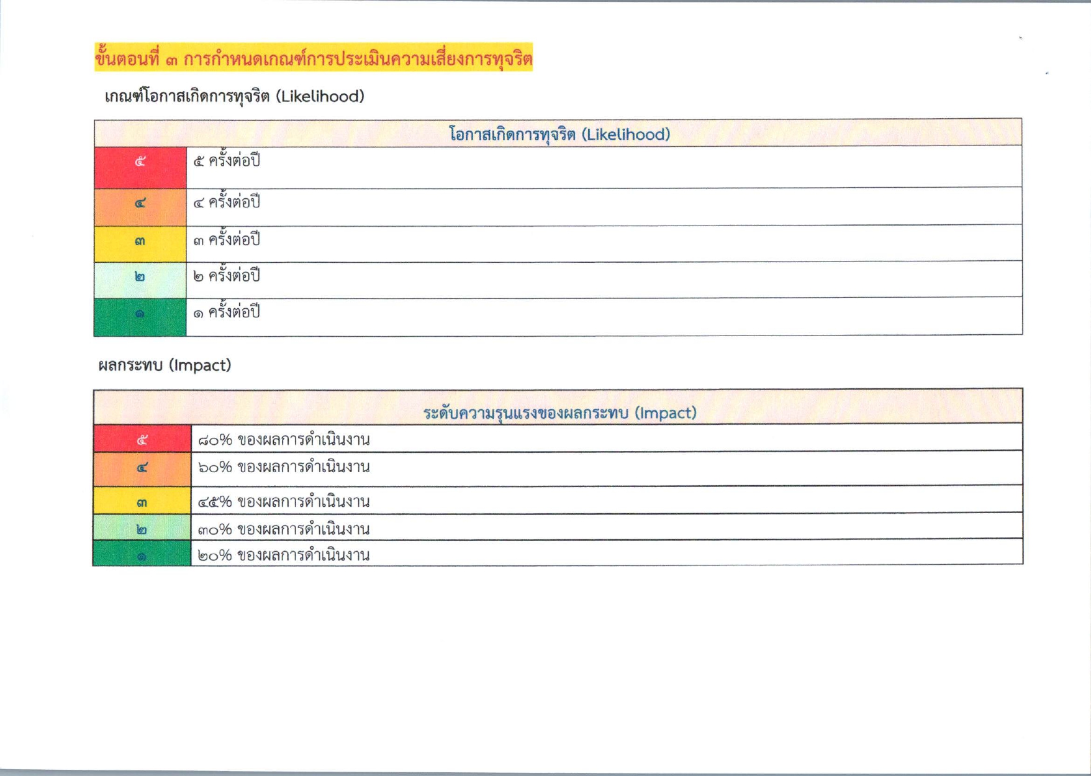Select the pale green level 2 Likelihood cell
This screenshot has width=1091, height=776.
pos(140,278)
